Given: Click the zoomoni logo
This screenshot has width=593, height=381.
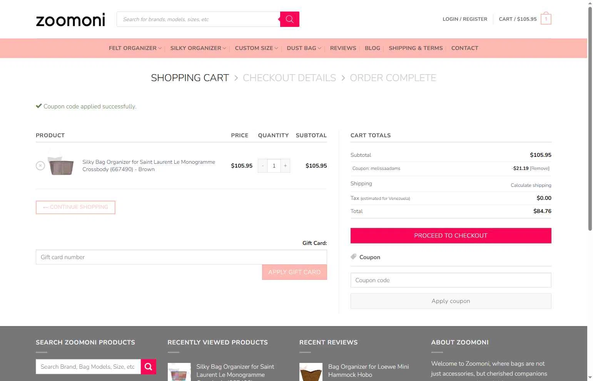Looking at the screenshot, I should (70, 20).
